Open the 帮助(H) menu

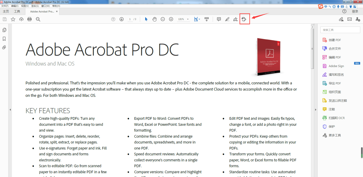pyautogui.click(x=56, y=6)
